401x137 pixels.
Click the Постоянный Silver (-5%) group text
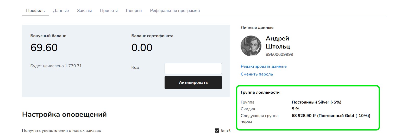coord(316,102)
